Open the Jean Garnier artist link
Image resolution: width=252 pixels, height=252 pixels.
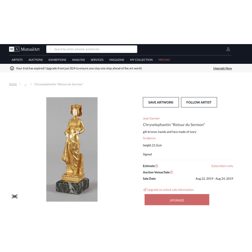click(x=151, y=118)
